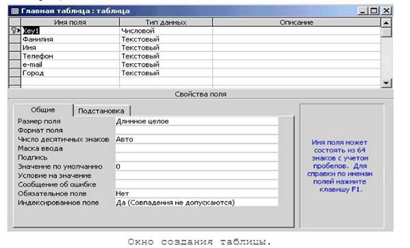Click the Текстовый data type of Фамилия
Viewport: 410px width, 248px height.
[x=166, y=39]
